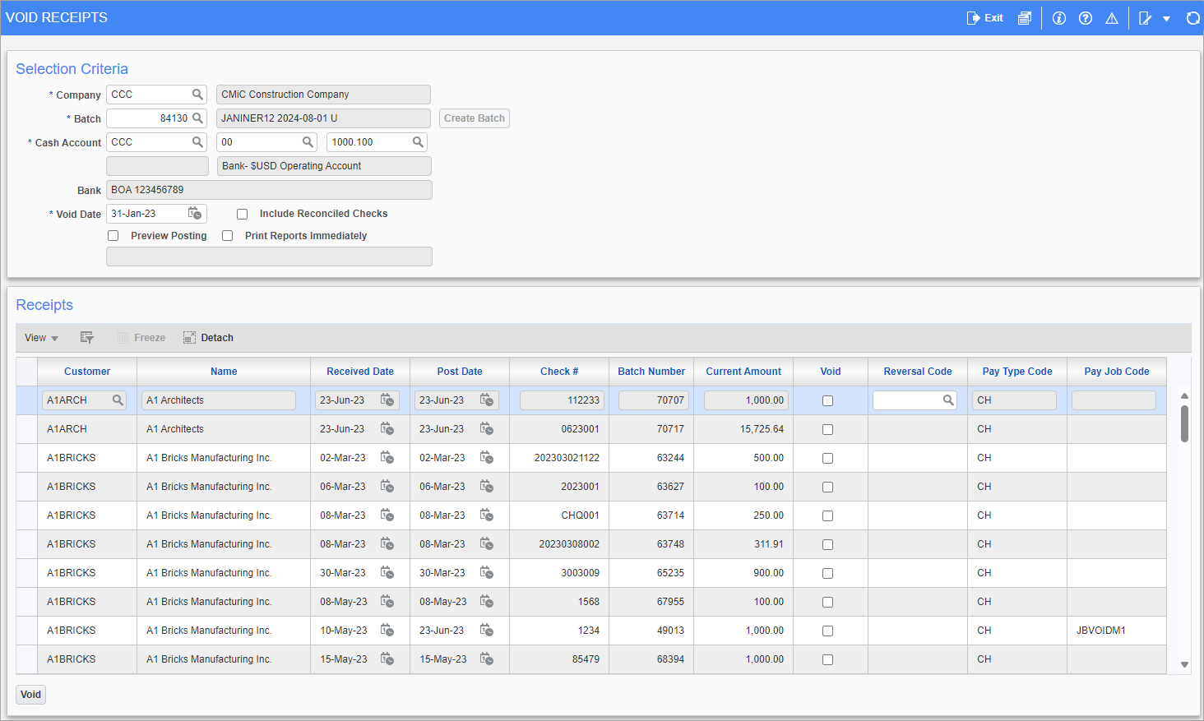Open the help question mark icon
The width and height of the screenshot is (1204, 721).
1086,18
